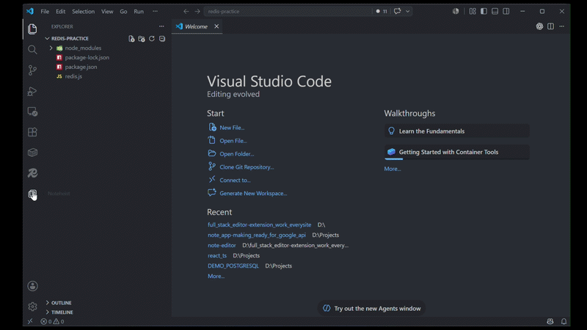Click the Open File... link
Image resolution: width=587 pixels, height=330 pixels.
[233, 141]
